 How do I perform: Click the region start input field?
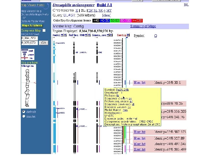click(x=29, y=38)
